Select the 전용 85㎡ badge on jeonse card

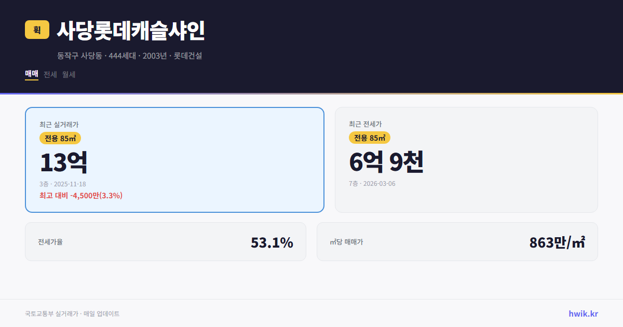pos(370,138)
